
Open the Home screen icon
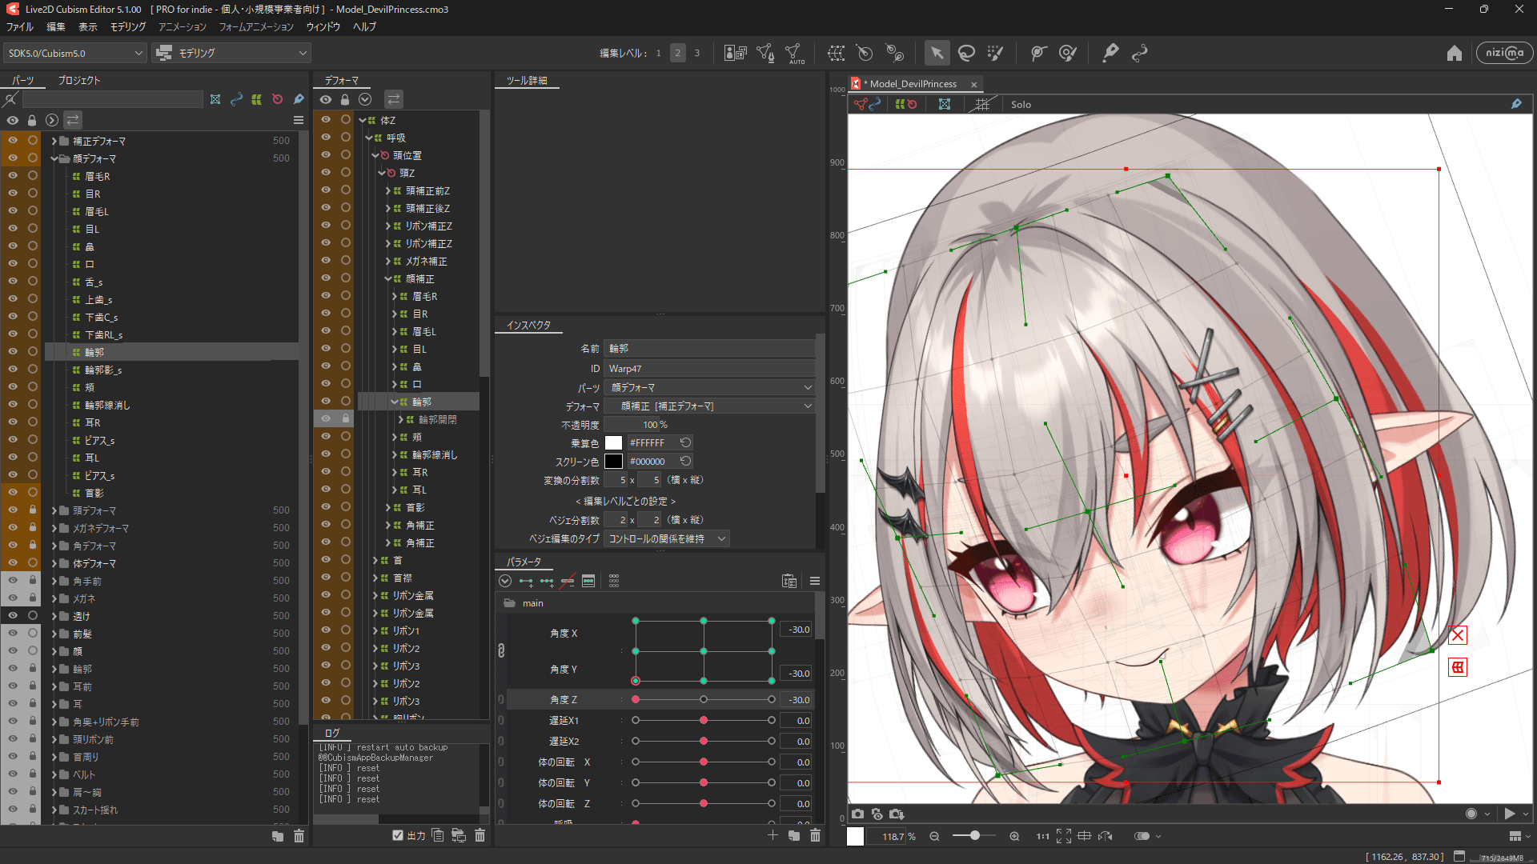[x=1454, y=53]
